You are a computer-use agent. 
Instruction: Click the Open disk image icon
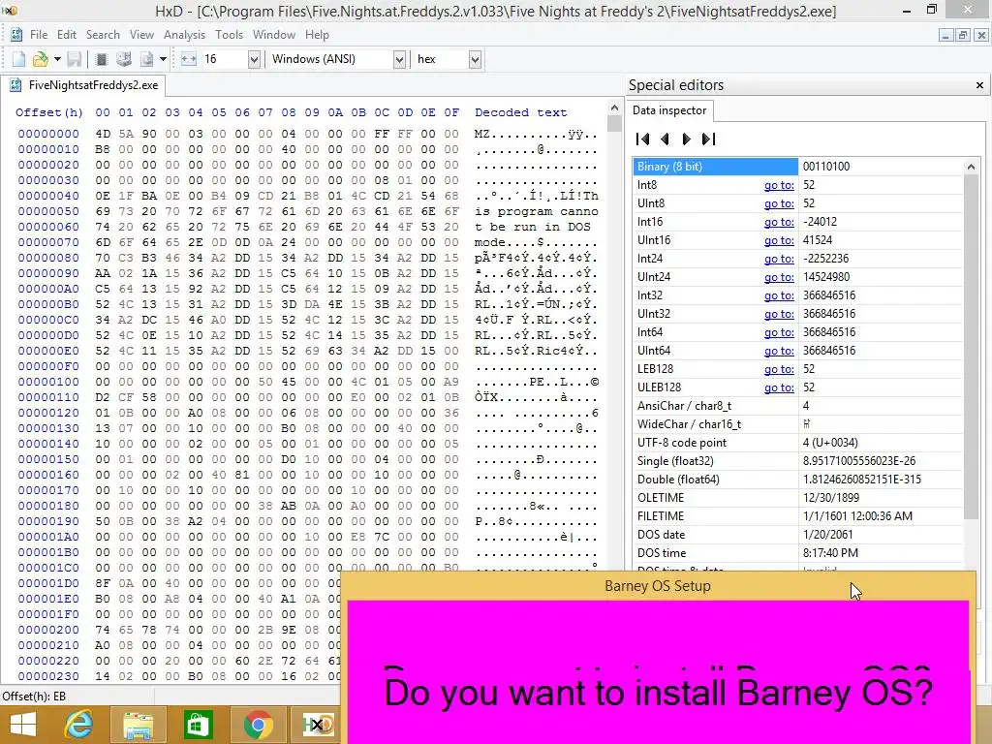click(147, 59)
